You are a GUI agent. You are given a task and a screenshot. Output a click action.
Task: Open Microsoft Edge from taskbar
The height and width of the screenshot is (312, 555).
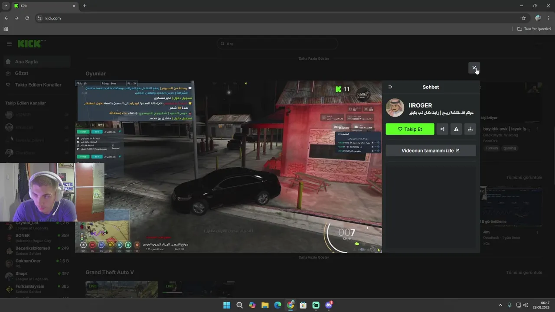click(277, 305)
